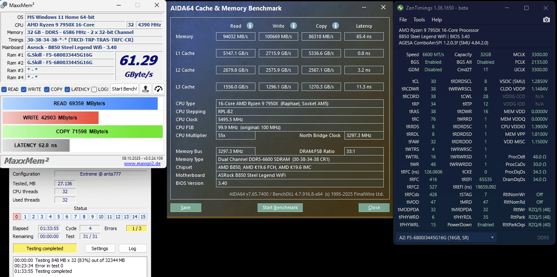Click the L2 Cache Latency 3.2 ns field
557x277 pixels.
pyautogui.click(x=364, y=70)
